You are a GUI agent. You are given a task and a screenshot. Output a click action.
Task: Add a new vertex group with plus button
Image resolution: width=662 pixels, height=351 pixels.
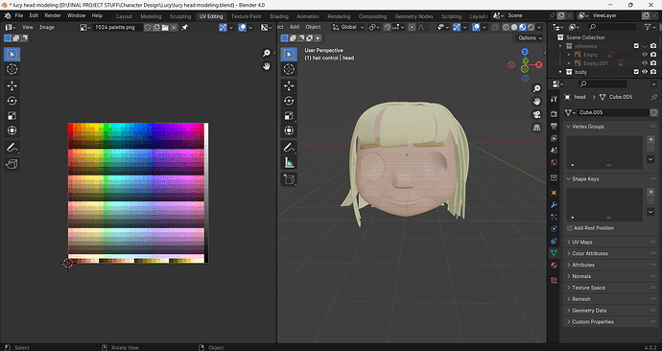pos(650,140)
